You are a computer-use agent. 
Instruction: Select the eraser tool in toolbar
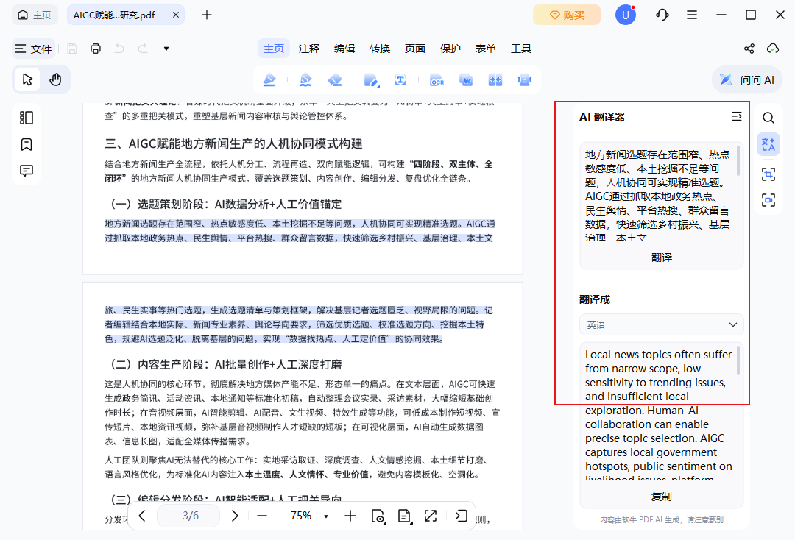tap(335, 80)
